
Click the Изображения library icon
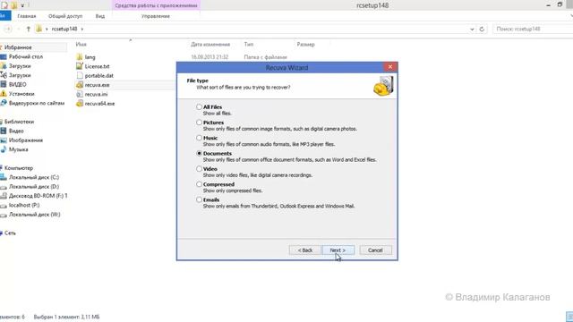pyautogui.click(x=4, y=140)
